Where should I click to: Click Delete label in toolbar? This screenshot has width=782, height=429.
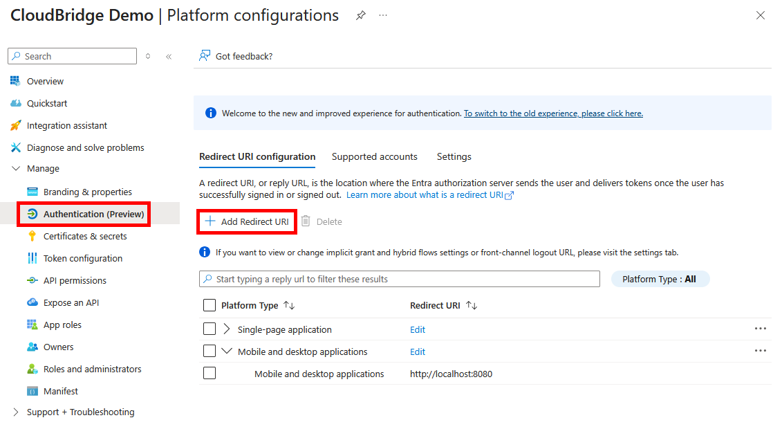pyautogui.click(x=329, y=221)
